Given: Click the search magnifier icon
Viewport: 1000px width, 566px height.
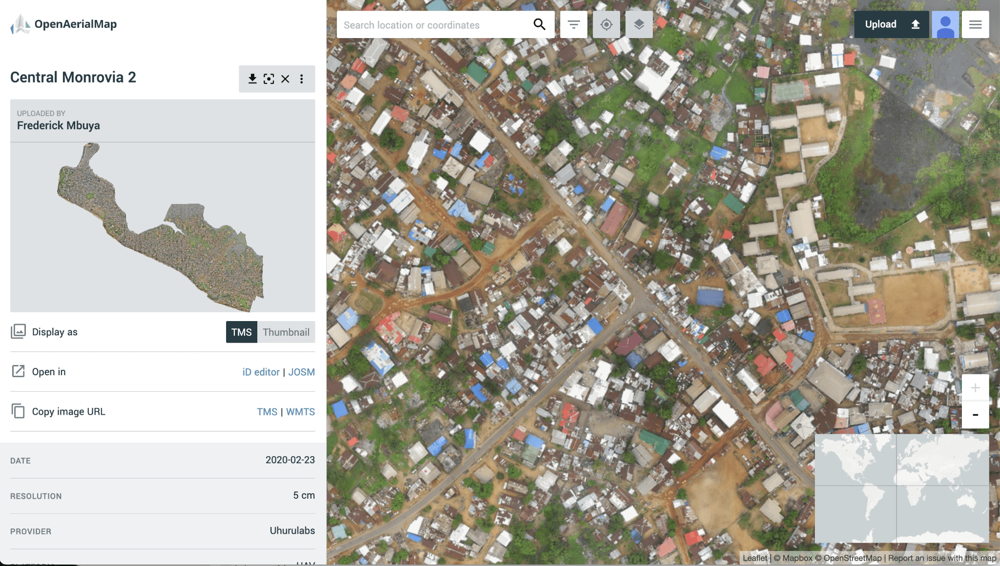Looking at the screenshot, I should coord(539,24).
